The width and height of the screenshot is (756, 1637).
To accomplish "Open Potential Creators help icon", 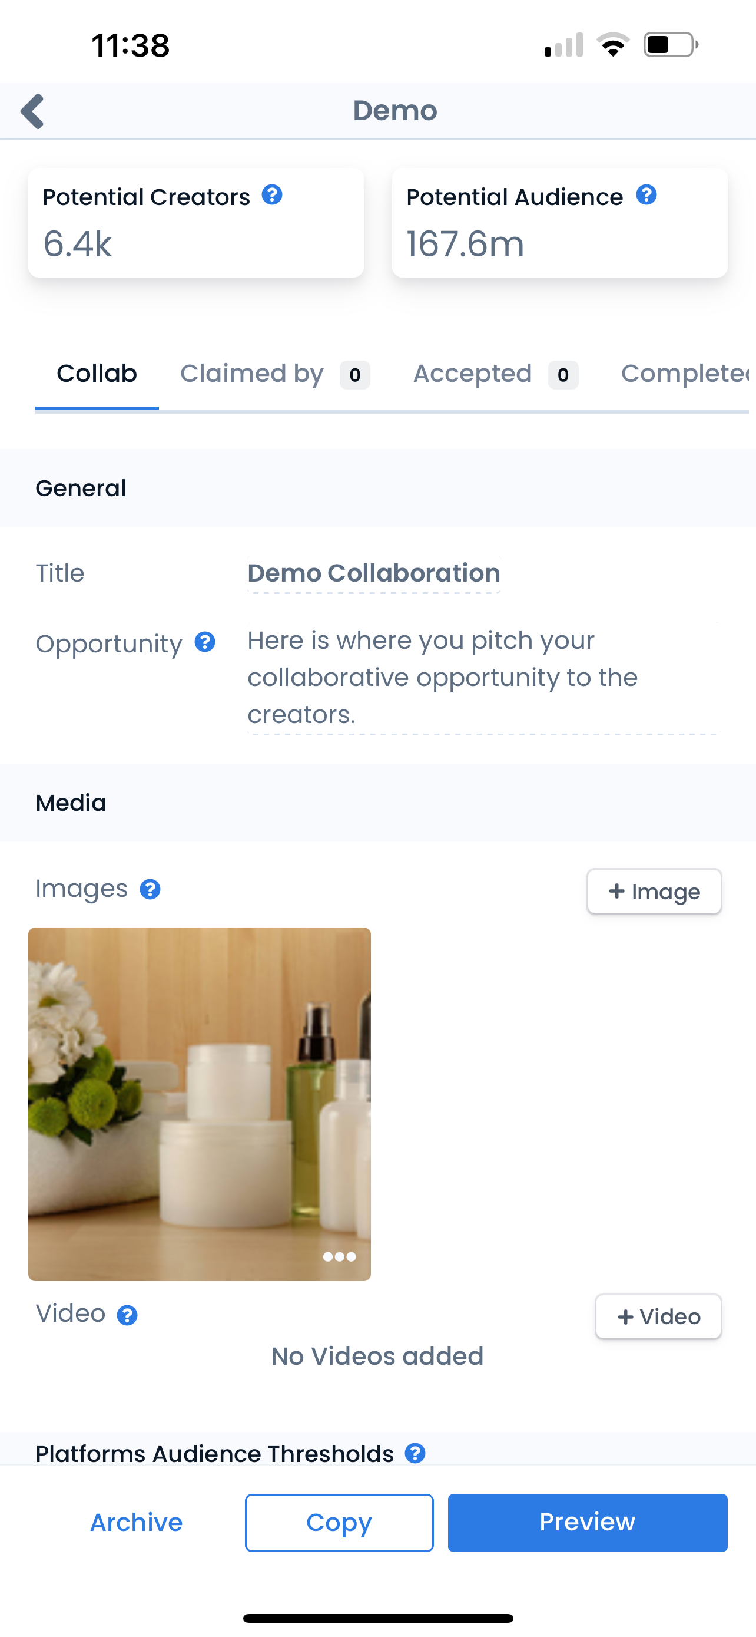I will click(272, 195).
